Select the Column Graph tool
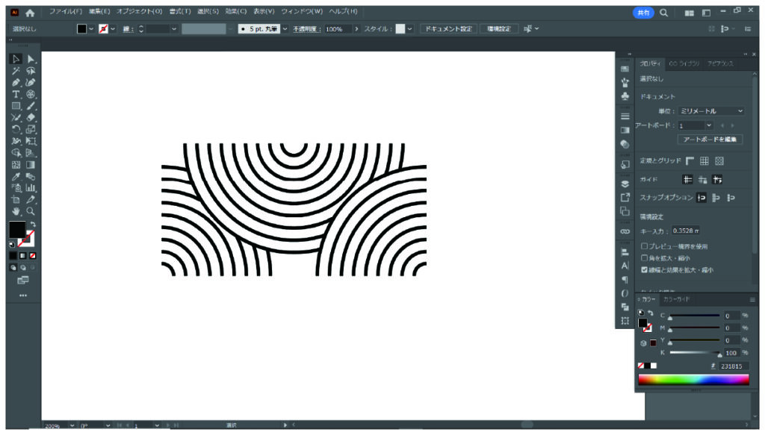The height and width of the screenshot is (435, 765). pos(31,188)
